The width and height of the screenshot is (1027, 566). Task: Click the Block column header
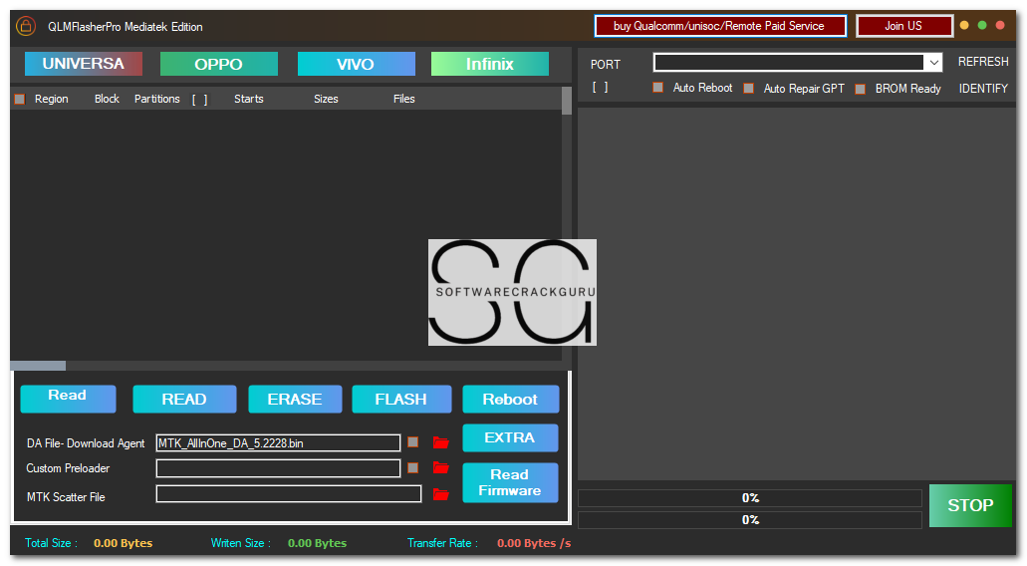(x=107, y=99)
